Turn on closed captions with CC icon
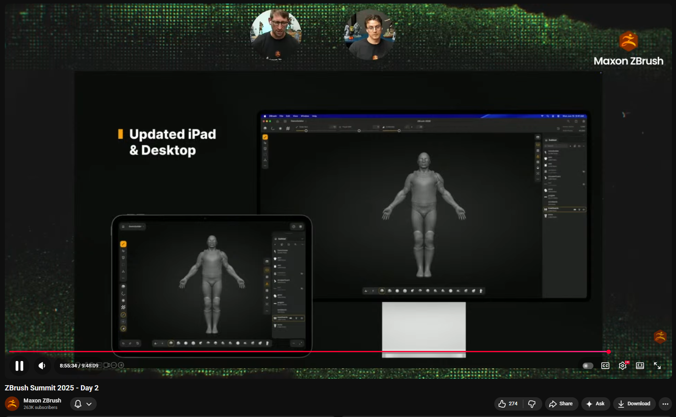Screen dimensions: 676x417 (x=605, y=366)
